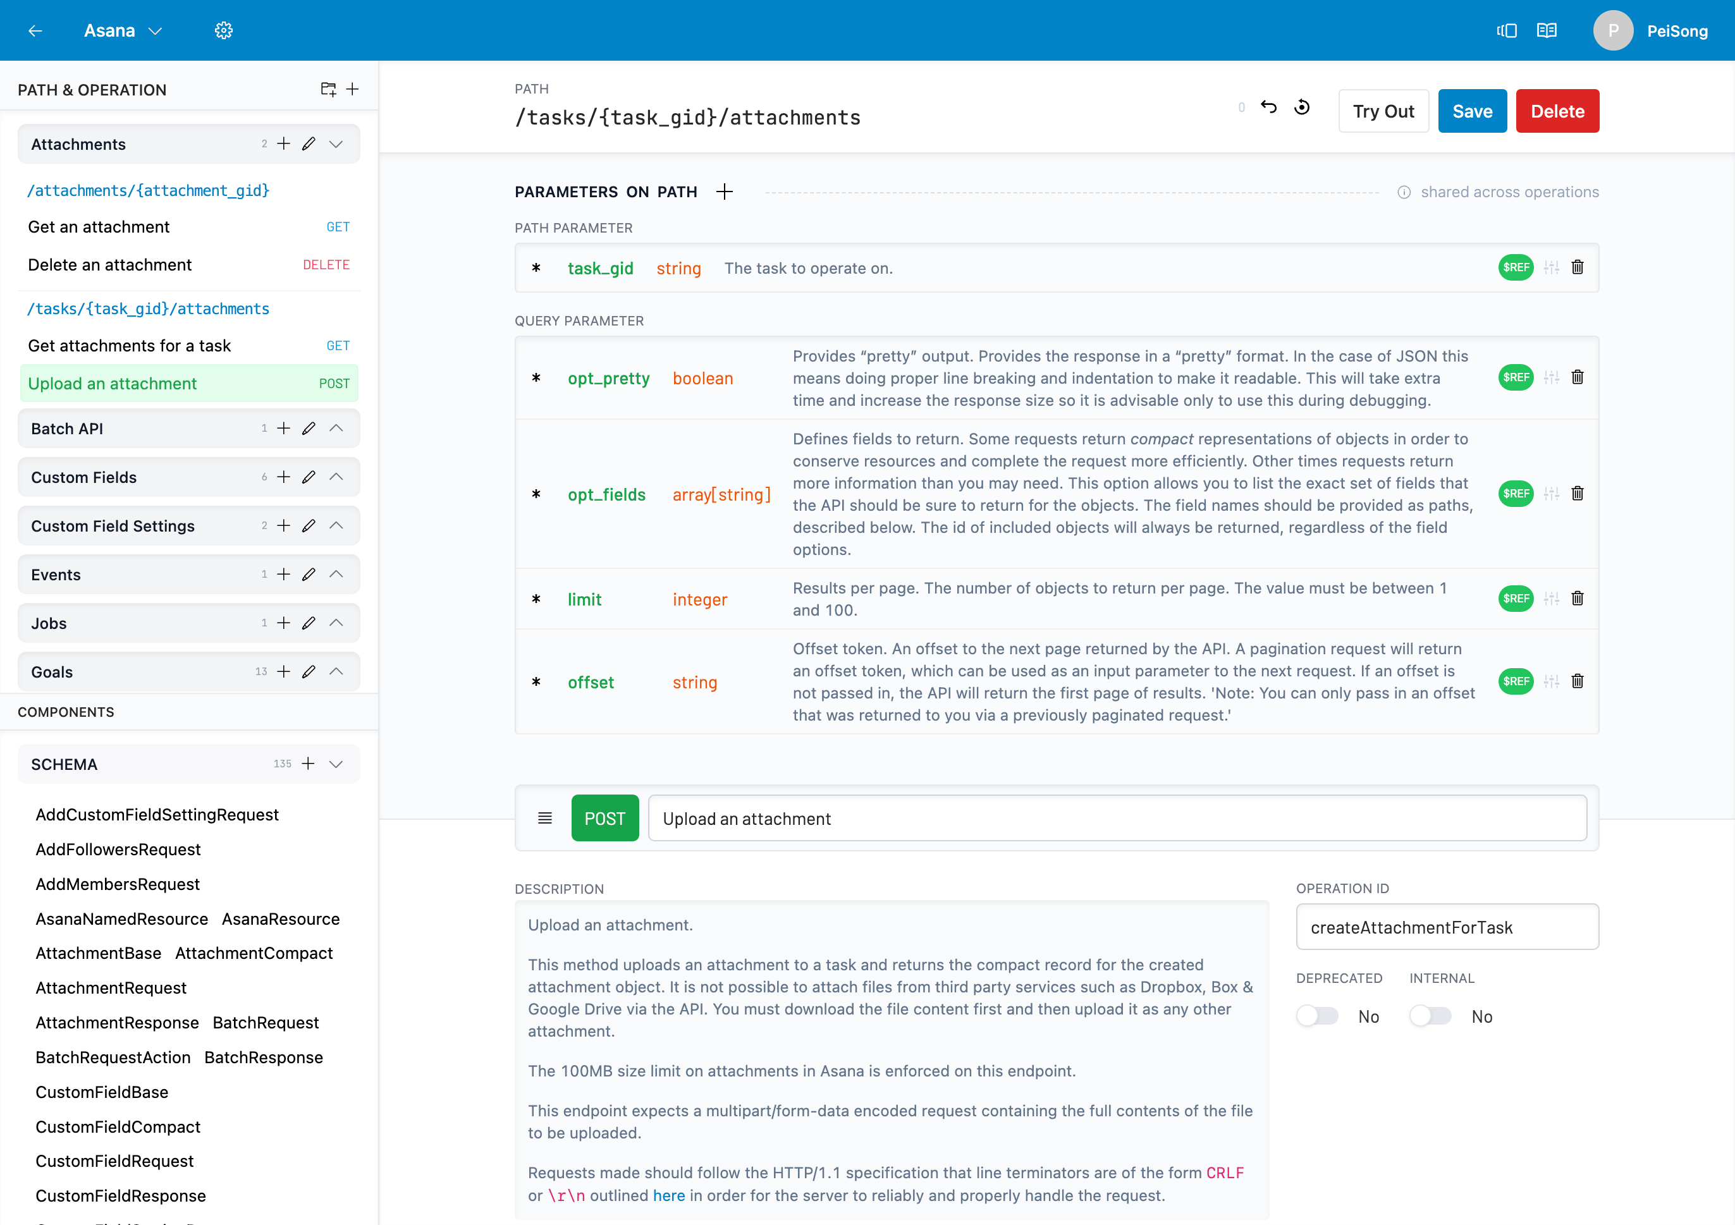Viewport: 1735px width, 1225px height.
Task: Edit the Attachments group name
Action: pyautogui.click(x=309, y=143)
